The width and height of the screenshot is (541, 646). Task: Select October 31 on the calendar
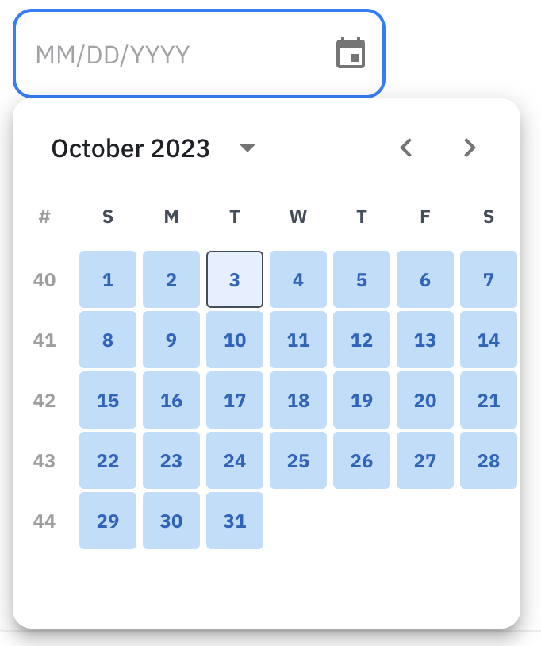[x=235, y=521]
